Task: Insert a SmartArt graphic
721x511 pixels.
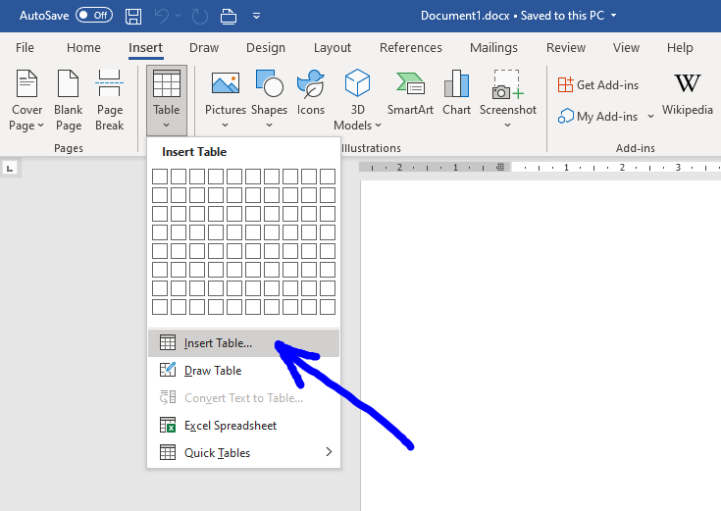Action: click(x=411, y=94)
